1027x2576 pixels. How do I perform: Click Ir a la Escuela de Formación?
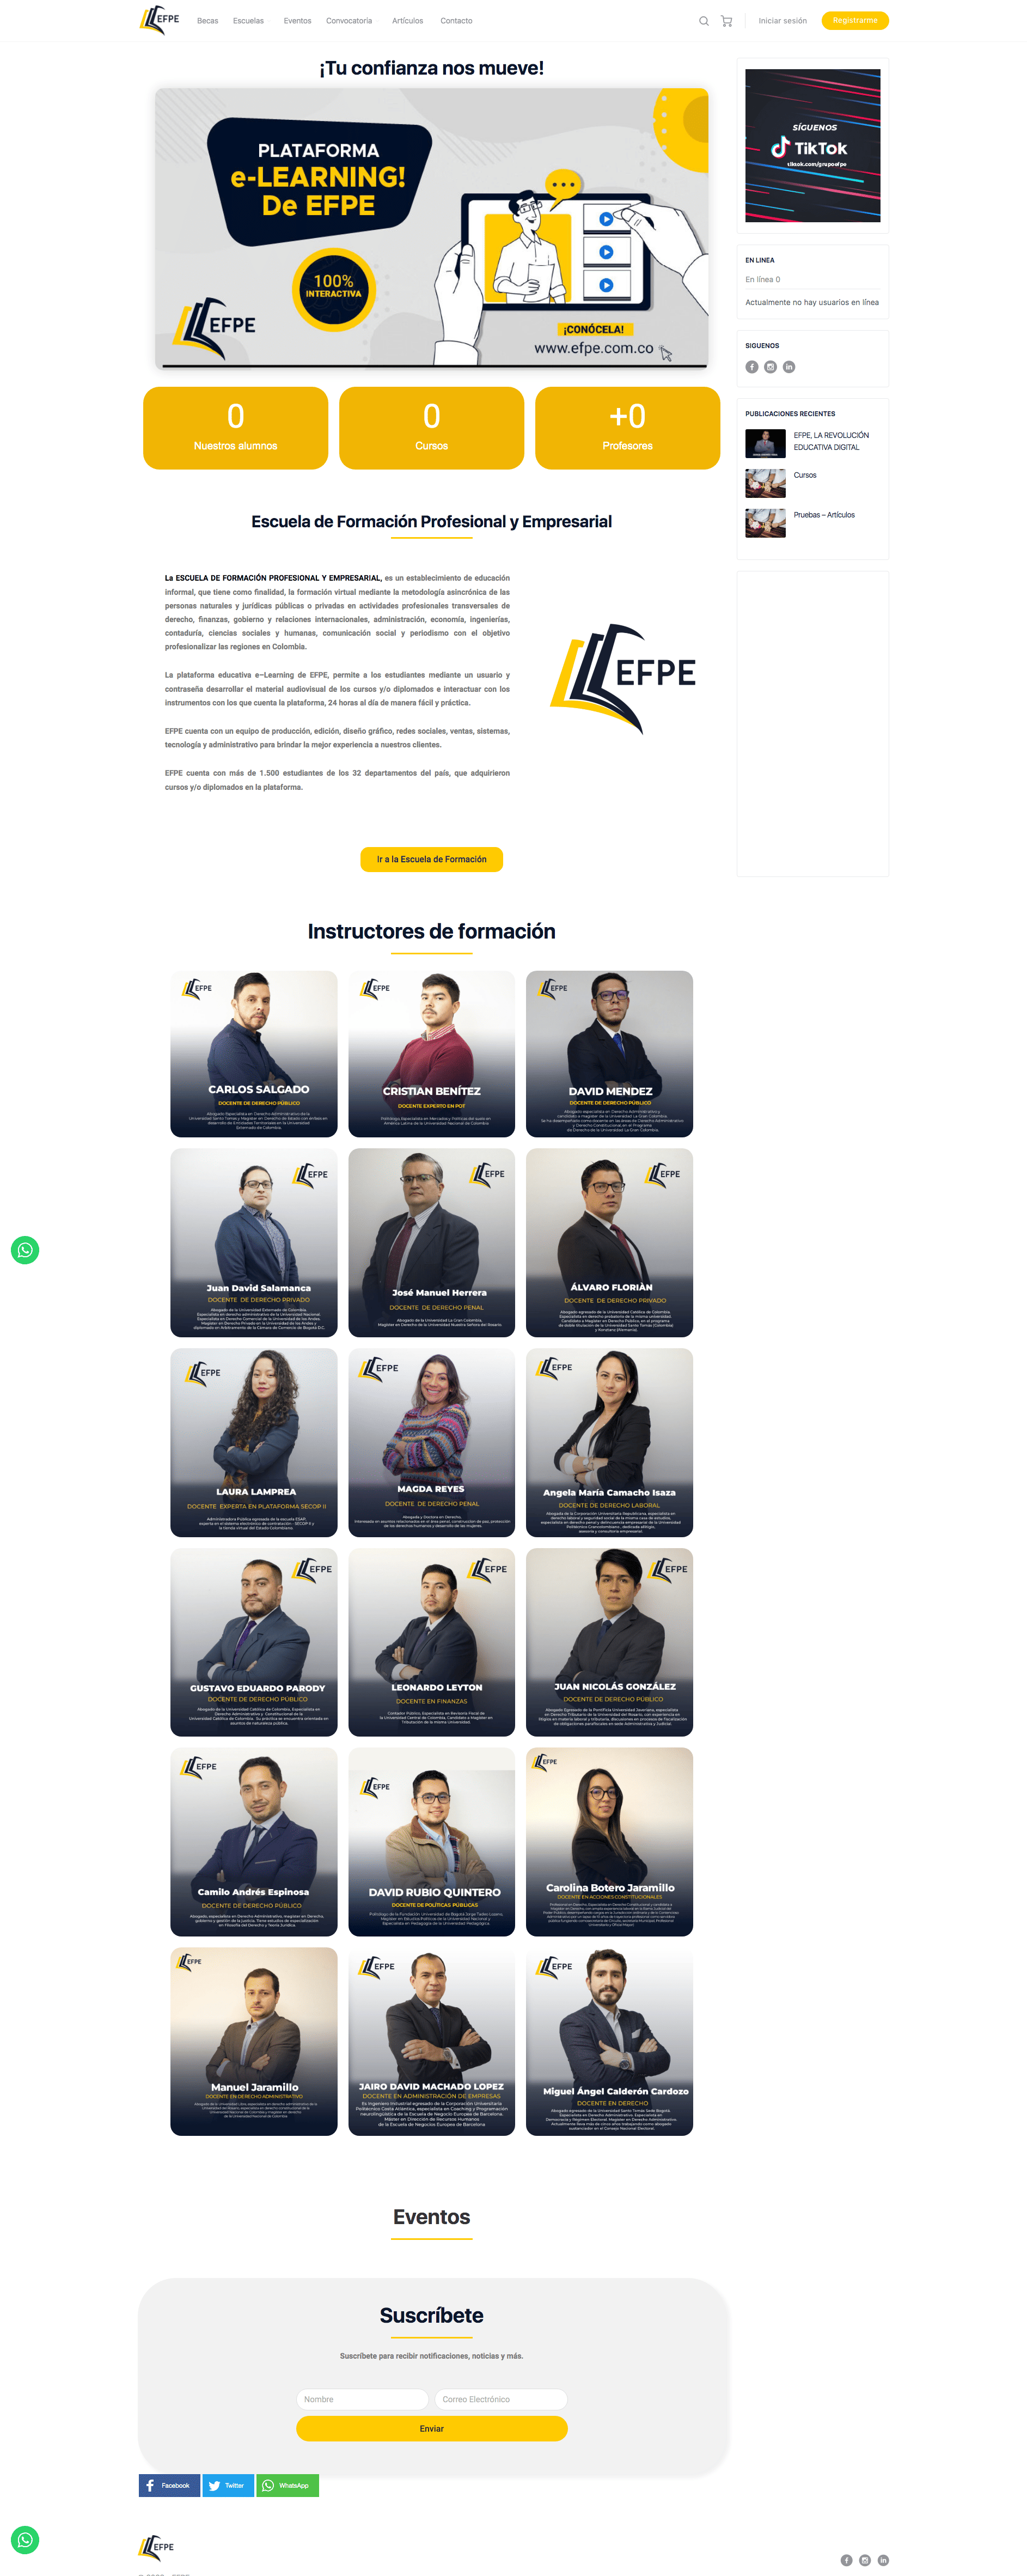tap(431, 859)
